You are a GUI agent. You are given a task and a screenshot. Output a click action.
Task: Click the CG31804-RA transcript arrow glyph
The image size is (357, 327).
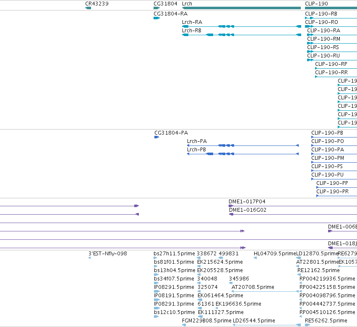[x=156, y=18]
